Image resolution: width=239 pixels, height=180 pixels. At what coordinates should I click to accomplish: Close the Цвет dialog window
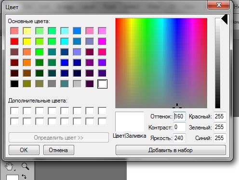coord(219,5)
